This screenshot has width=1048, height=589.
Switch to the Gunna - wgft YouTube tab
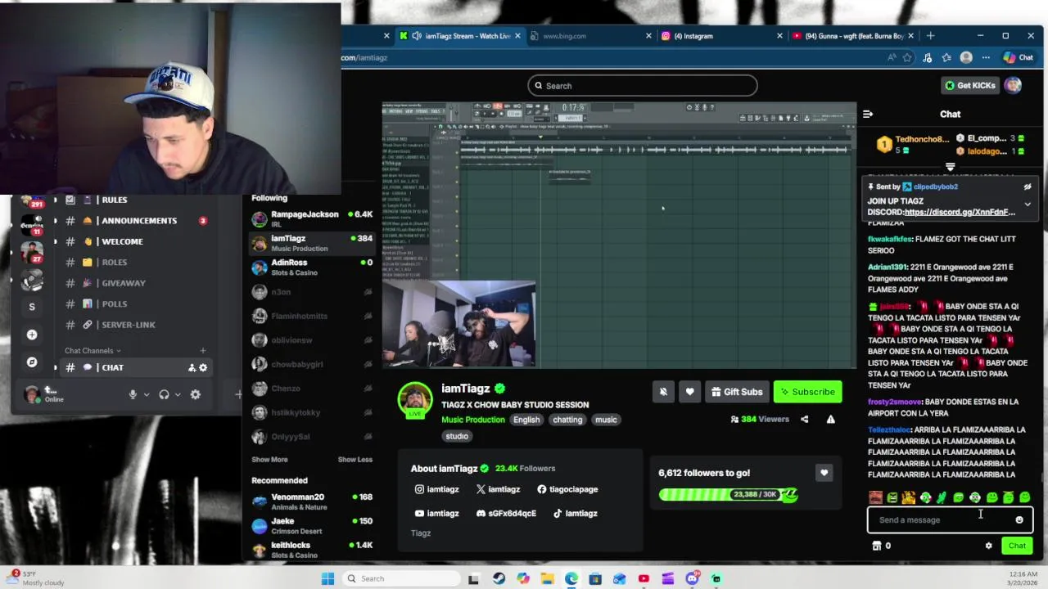click(853, 36)
